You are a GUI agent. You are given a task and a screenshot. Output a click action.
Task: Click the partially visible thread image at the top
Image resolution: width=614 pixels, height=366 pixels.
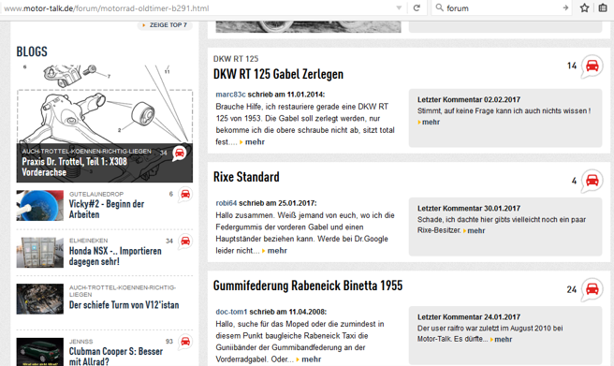click(308, 26)
